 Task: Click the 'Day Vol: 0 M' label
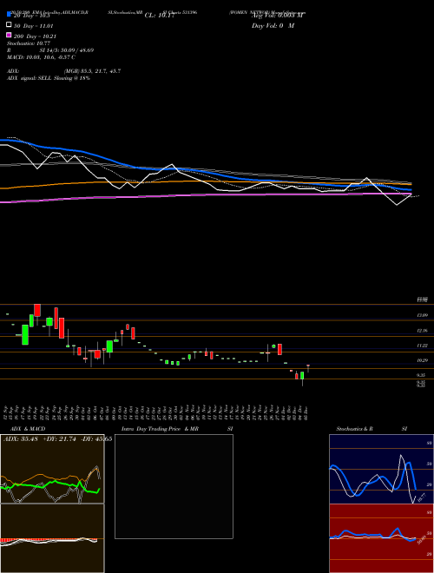[x=273, y=25]
